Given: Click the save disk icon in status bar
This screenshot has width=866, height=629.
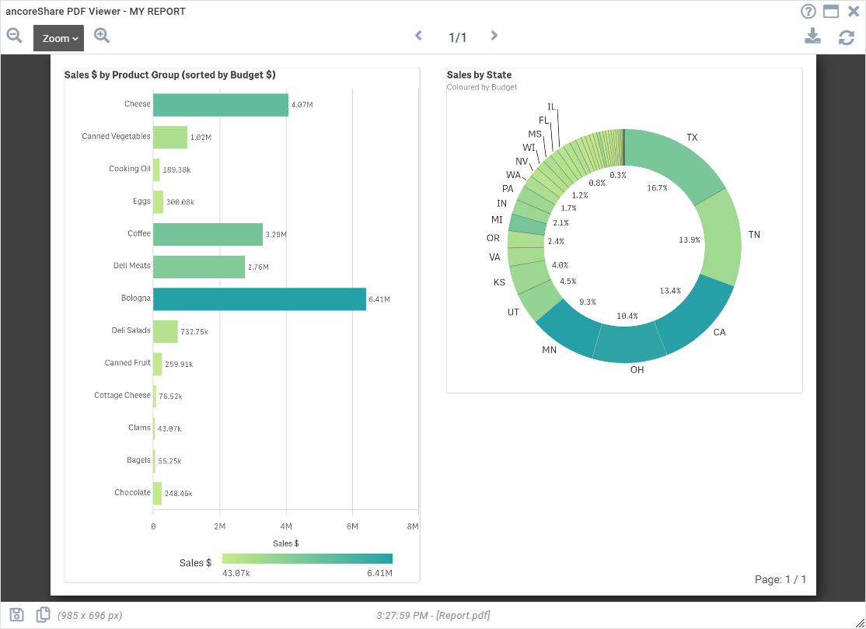Looking at the screenshot, I should coord(17,615).
